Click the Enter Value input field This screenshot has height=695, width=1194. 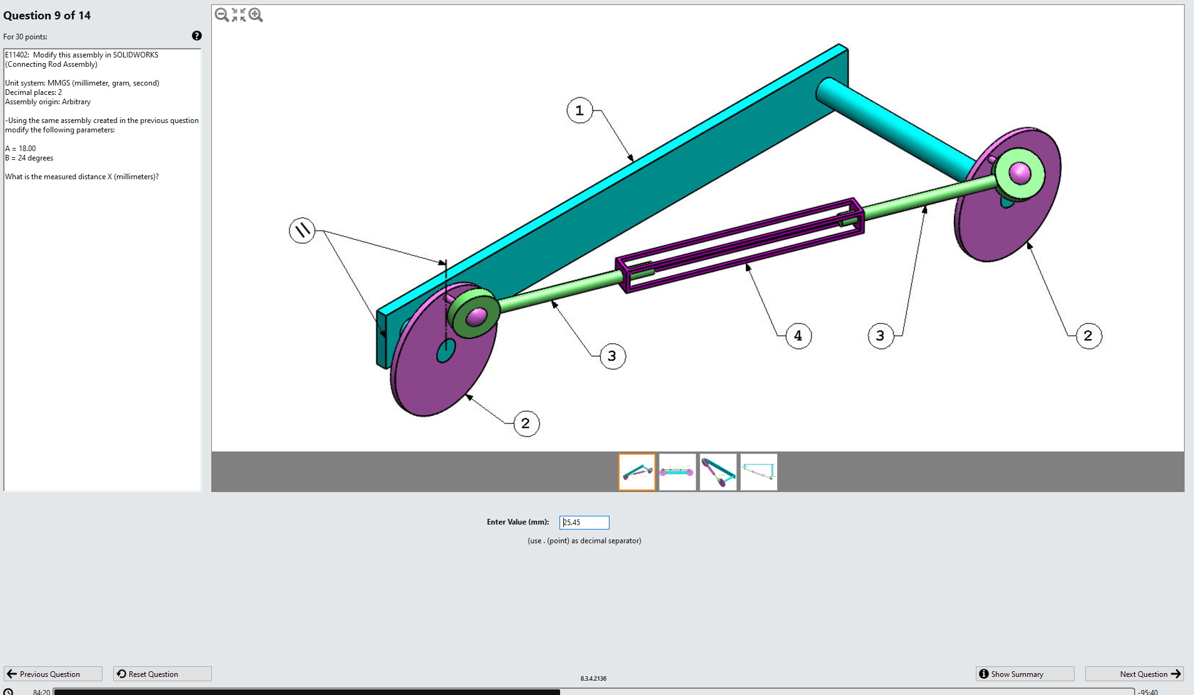(583, 523)
